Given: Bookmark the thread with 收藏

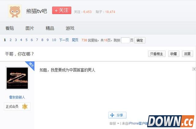Looking at the screenshot, I should click(174, 54).
